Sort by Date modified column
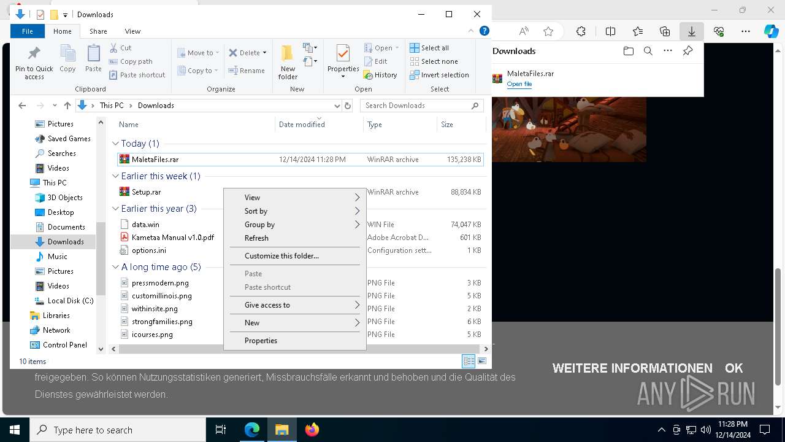 pos(319,125)
